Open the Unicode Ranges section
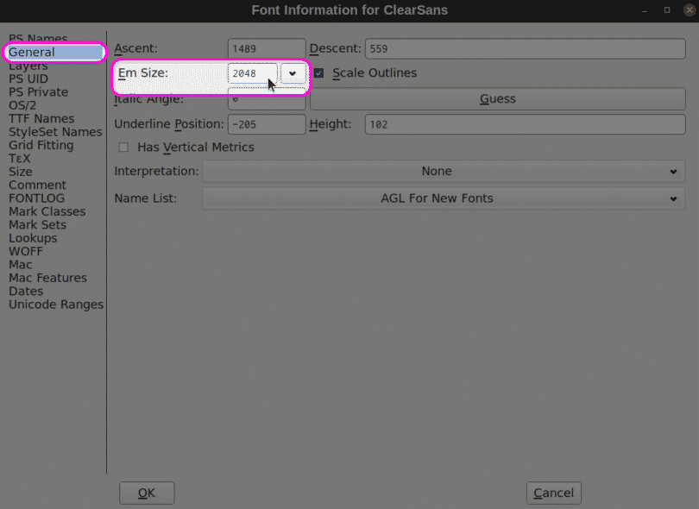Image resolution: width=699 pixels, height=509 pixels. (x=56, y=305)
